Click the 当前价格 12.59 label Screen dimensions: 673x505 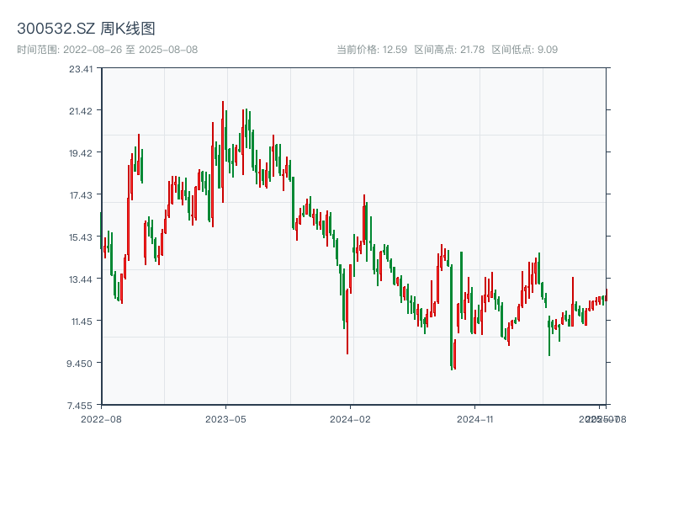(371, 50)
